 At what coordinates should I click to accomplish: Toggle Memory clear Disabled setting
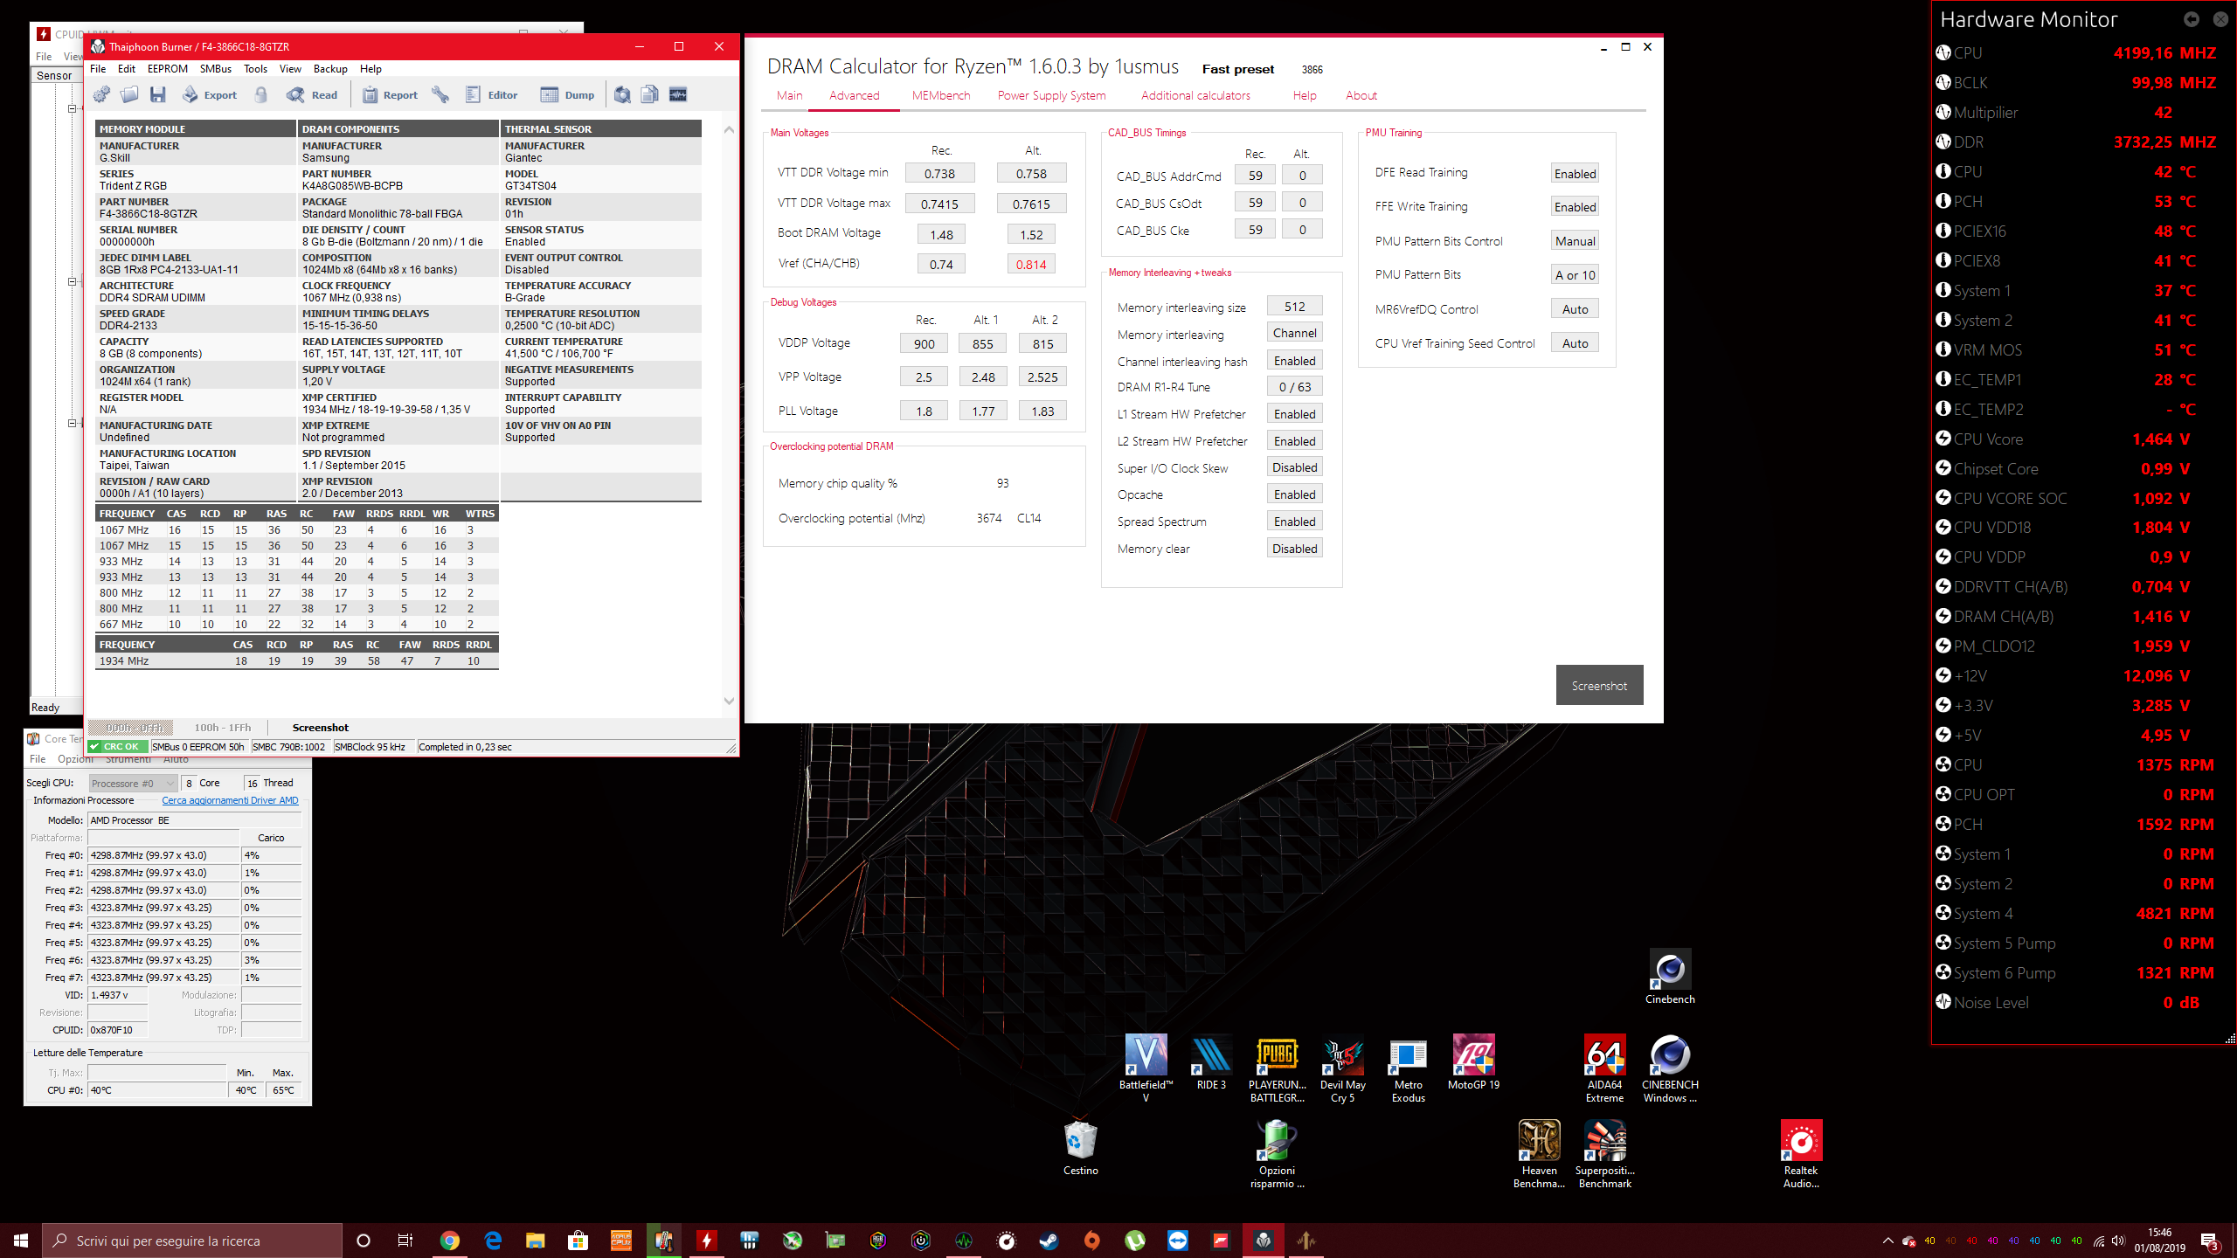tap(1294, 549)
